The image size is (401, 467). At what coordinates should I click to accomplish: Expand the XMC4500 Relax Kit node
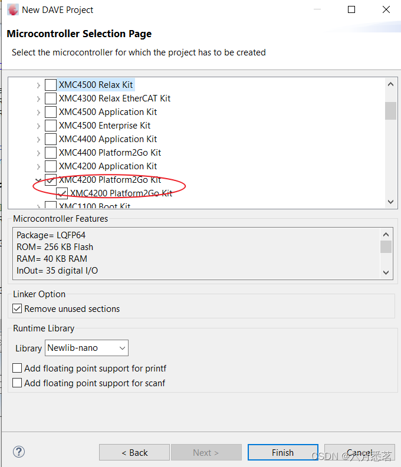(38, 85)
